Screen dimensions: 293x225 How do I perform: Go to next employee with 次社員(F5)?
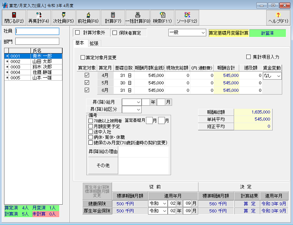(64, 17)
